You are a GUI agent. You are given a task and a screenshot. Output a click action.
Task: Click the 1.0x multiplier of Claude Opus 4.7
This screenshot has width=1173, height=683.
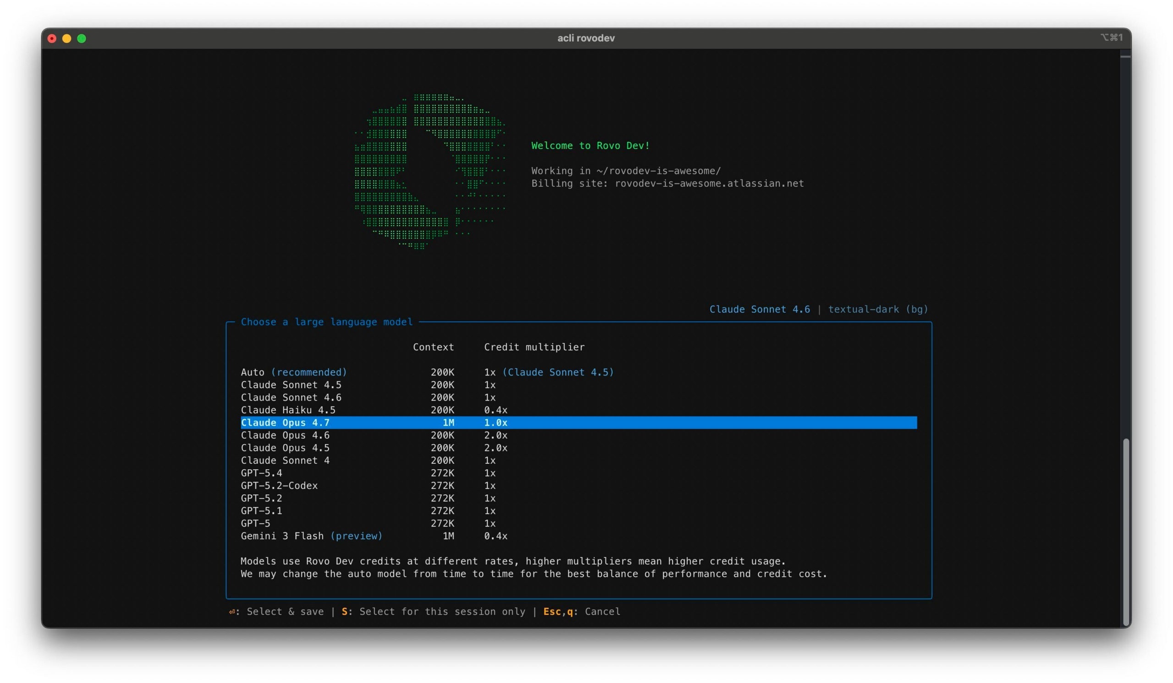[x=495, y=422]
